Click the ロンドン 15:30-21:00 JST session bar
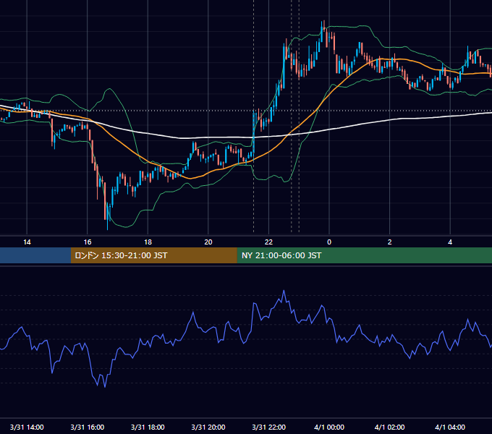This screenshot has width=492, height=434. [x=153, y=255]
